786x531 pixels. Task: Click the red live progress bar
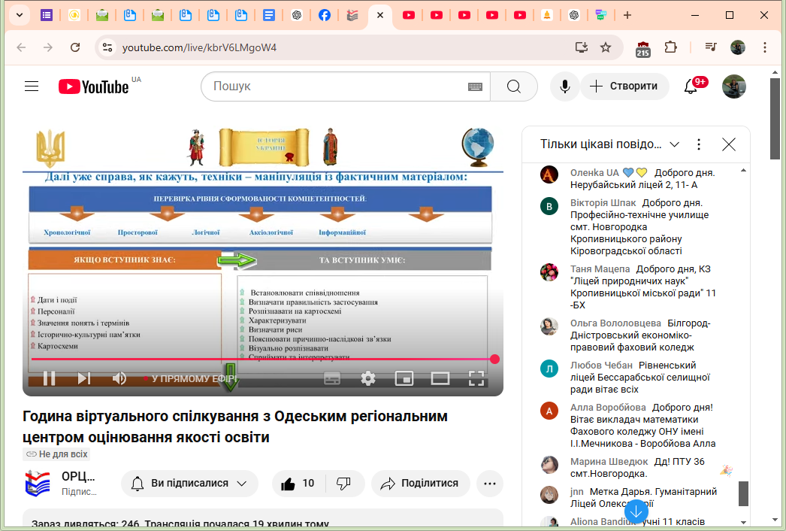coord(263,359)
